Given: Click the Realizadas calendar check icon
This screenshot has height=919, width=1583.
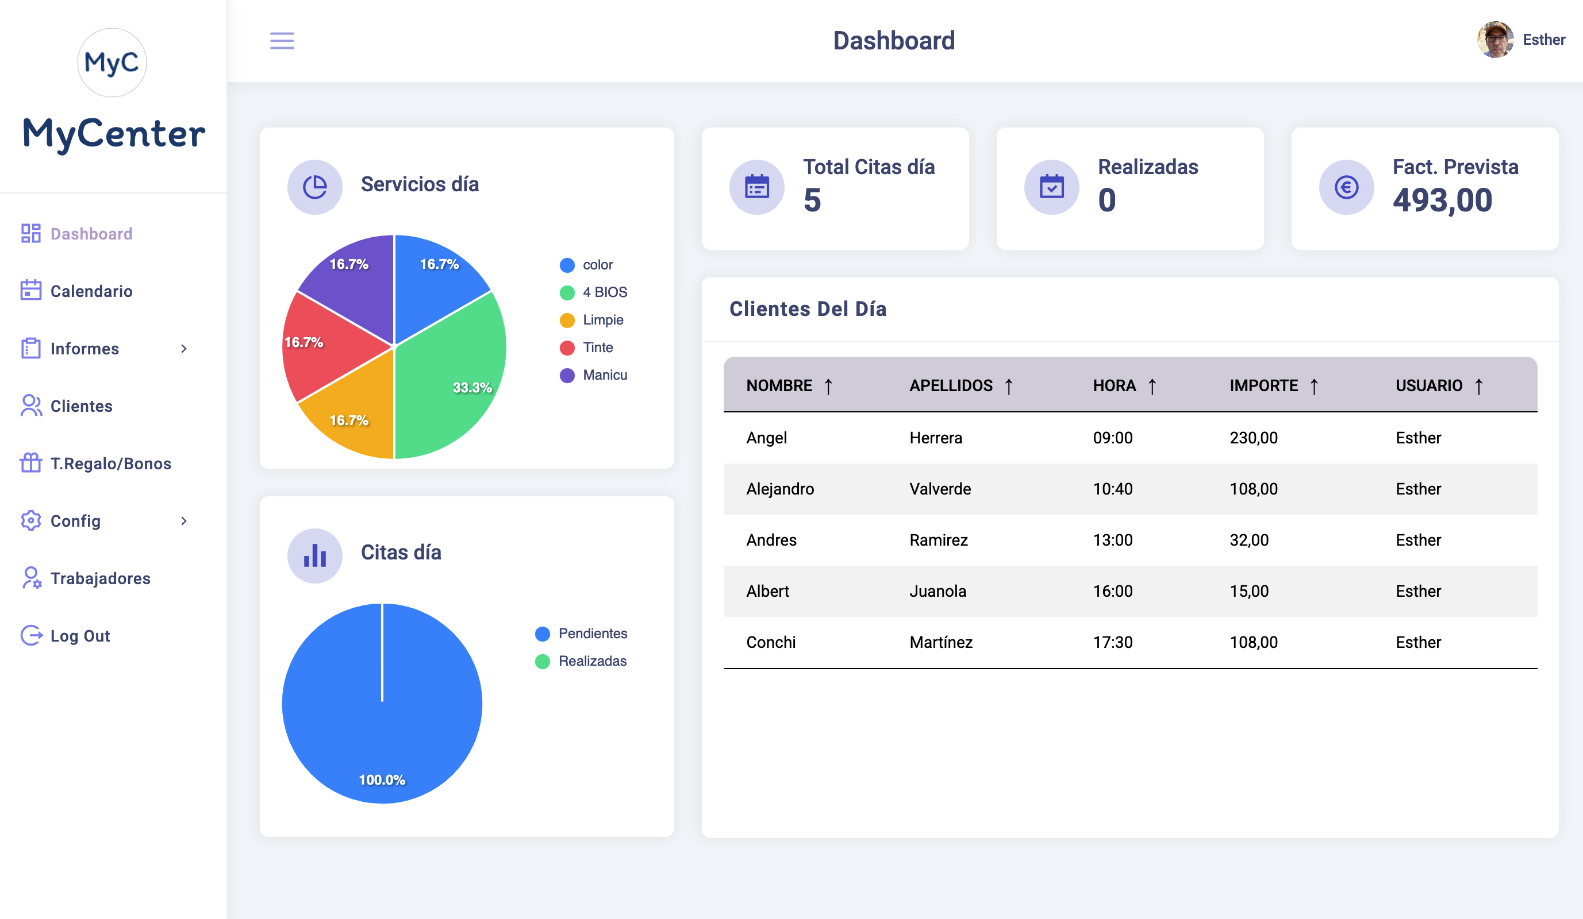Looking at the screenshot, I should click(x=1051, y=187).
